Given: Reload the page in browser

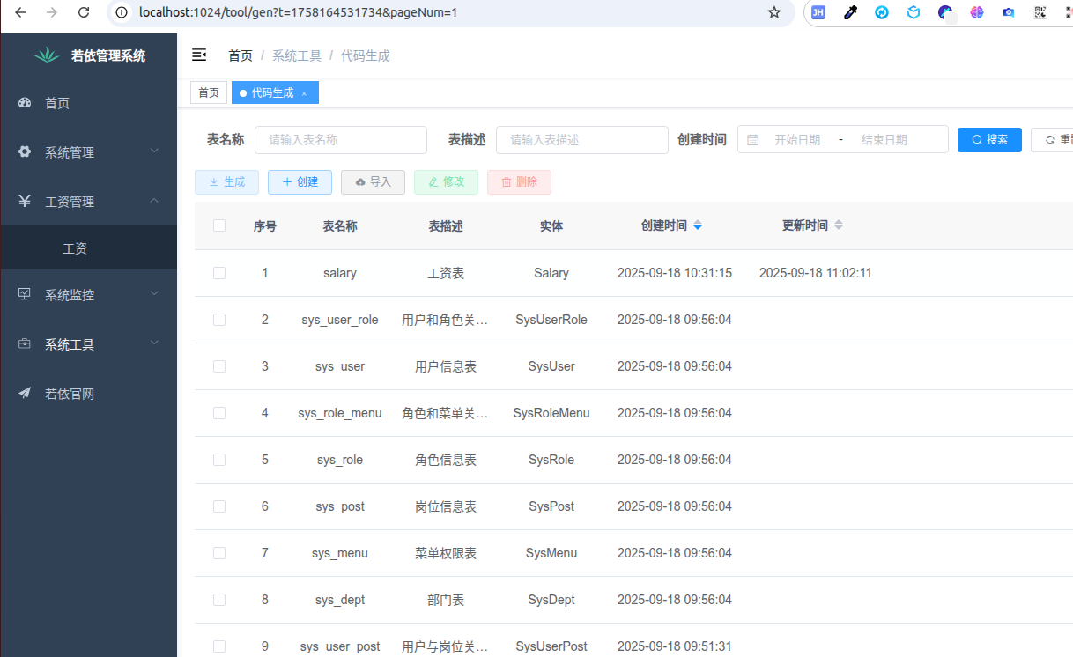Looking at the screenshot, I should tap(84, 12).
